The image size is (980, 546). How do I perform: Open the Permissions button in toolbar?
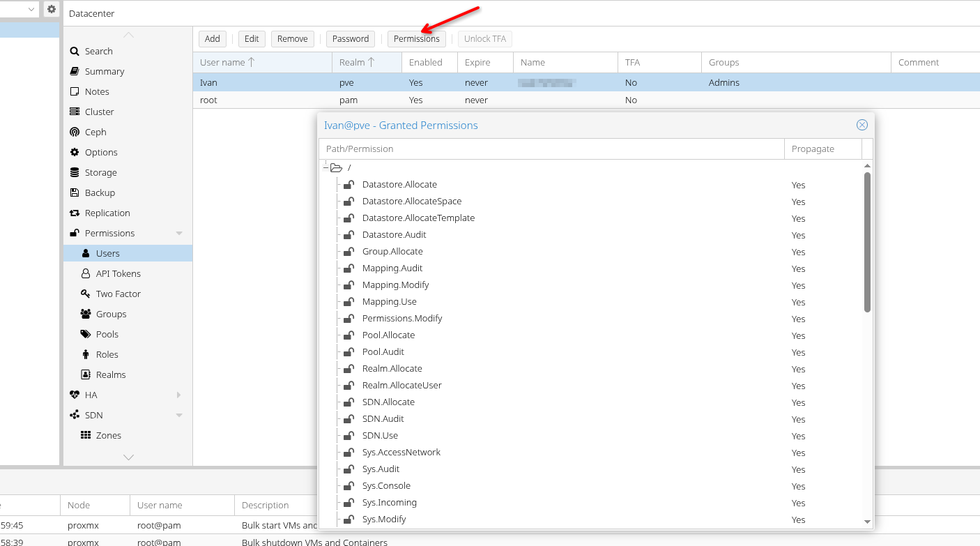(x=417, y=39)
